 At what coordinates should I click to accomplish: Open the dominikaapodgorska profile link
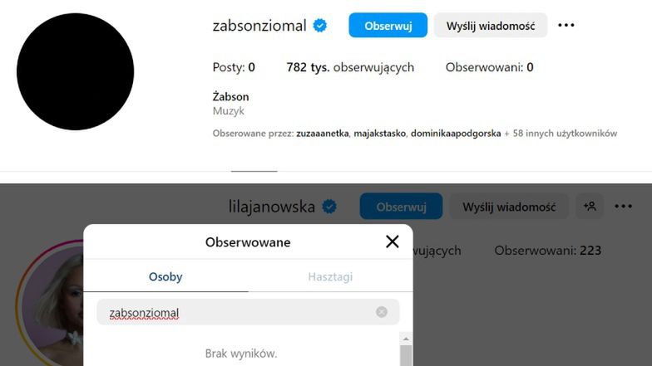(x=455, y=133)
